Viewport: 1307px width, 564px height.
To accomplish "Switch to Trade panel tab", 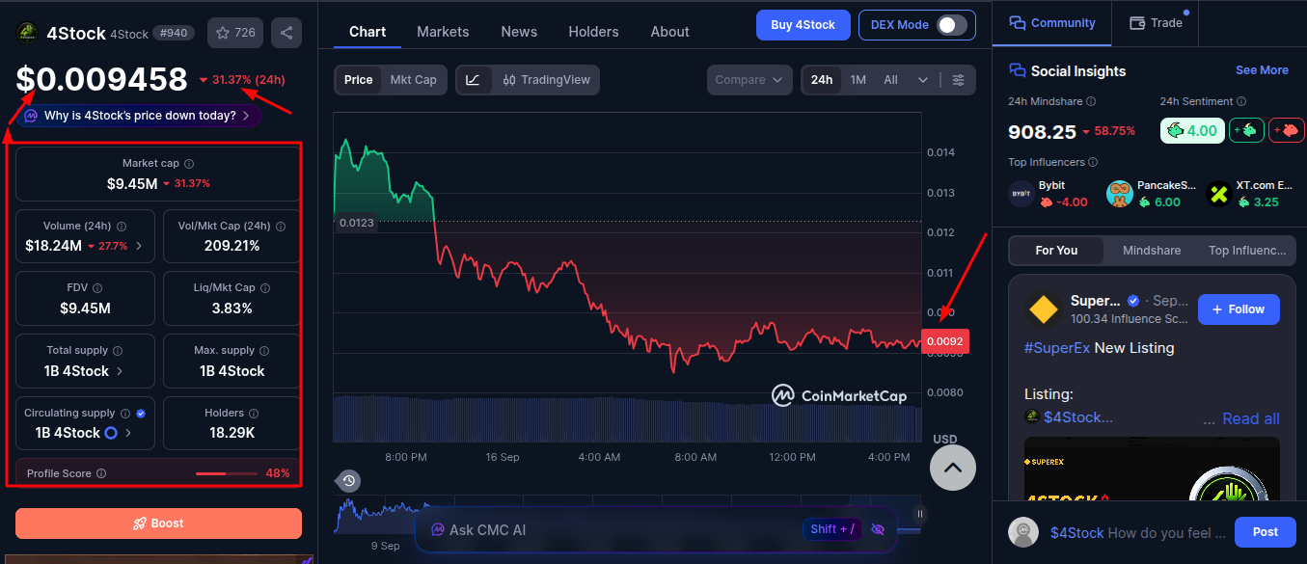I will [x=1156, y=23].
